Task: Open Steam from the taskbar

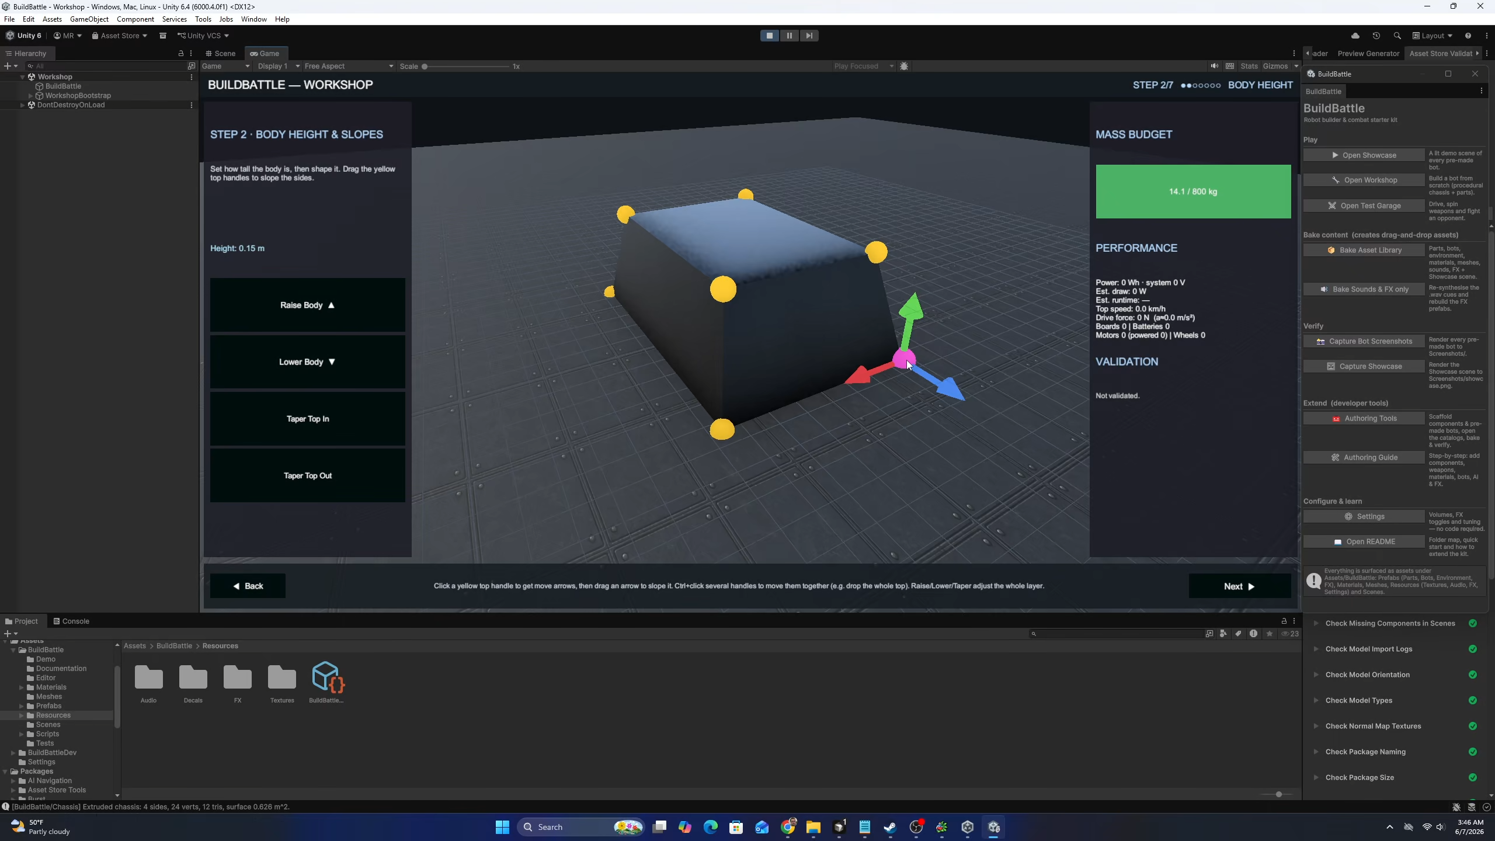Action: 890,827
